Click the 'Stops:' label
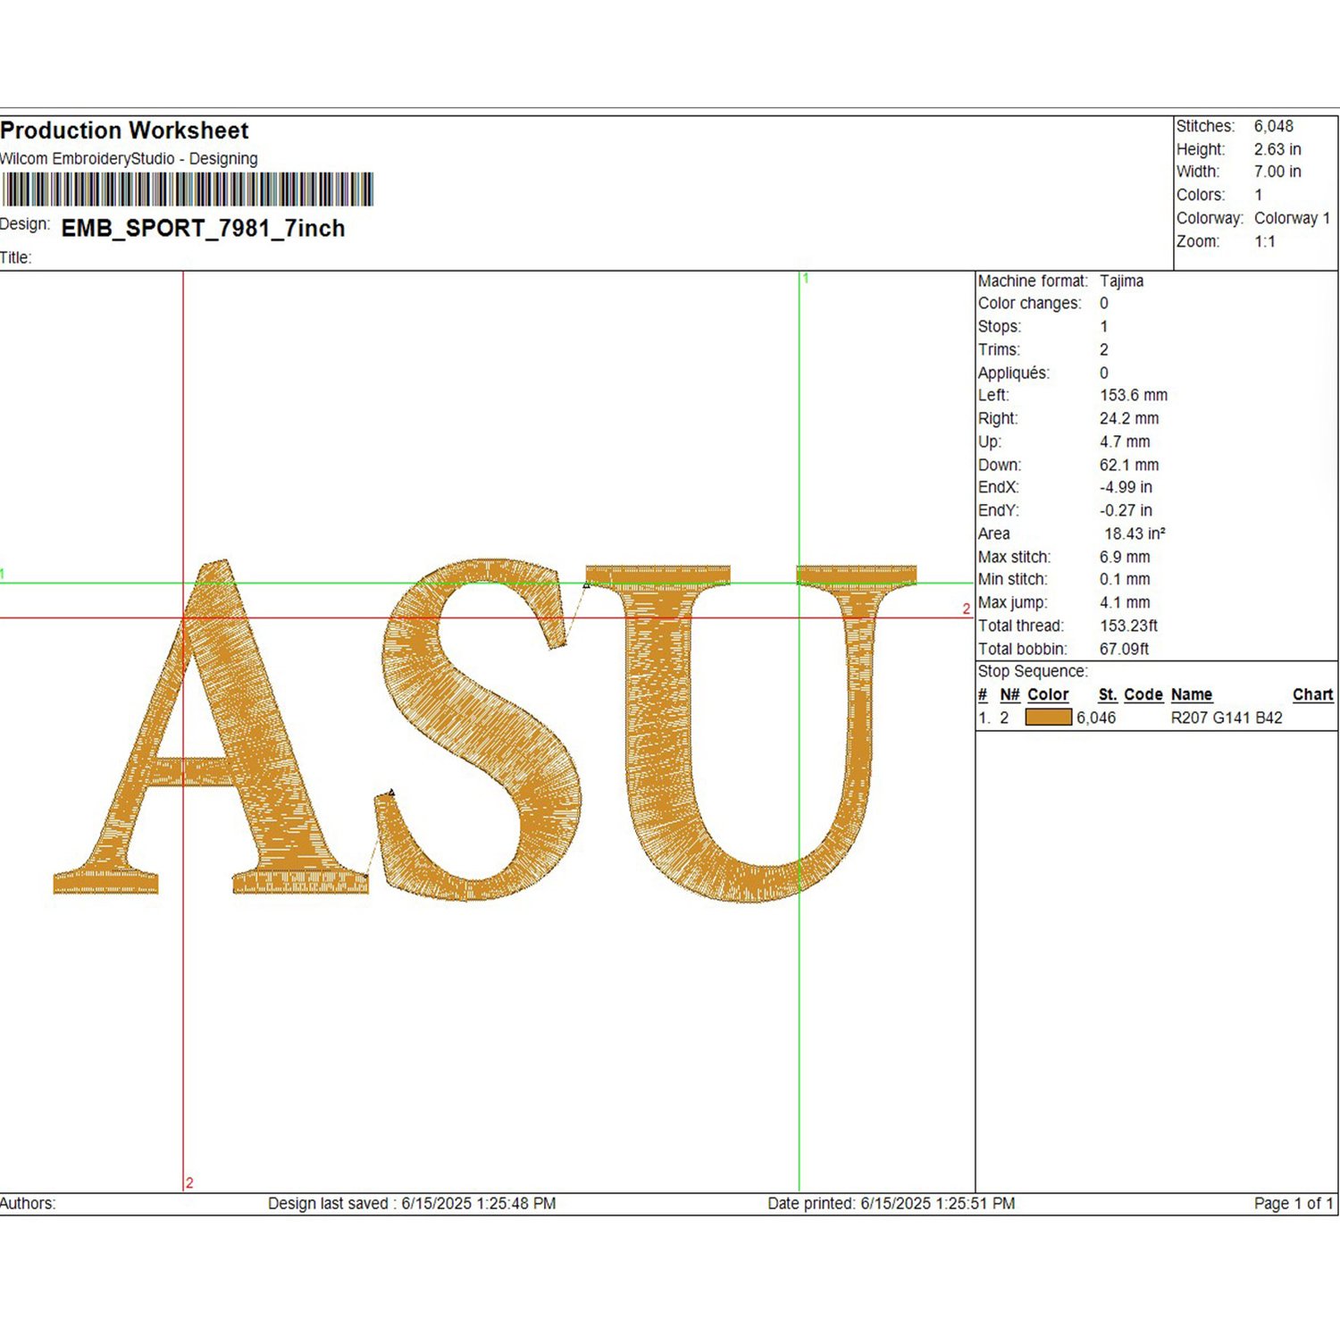 pos(1000,327)
